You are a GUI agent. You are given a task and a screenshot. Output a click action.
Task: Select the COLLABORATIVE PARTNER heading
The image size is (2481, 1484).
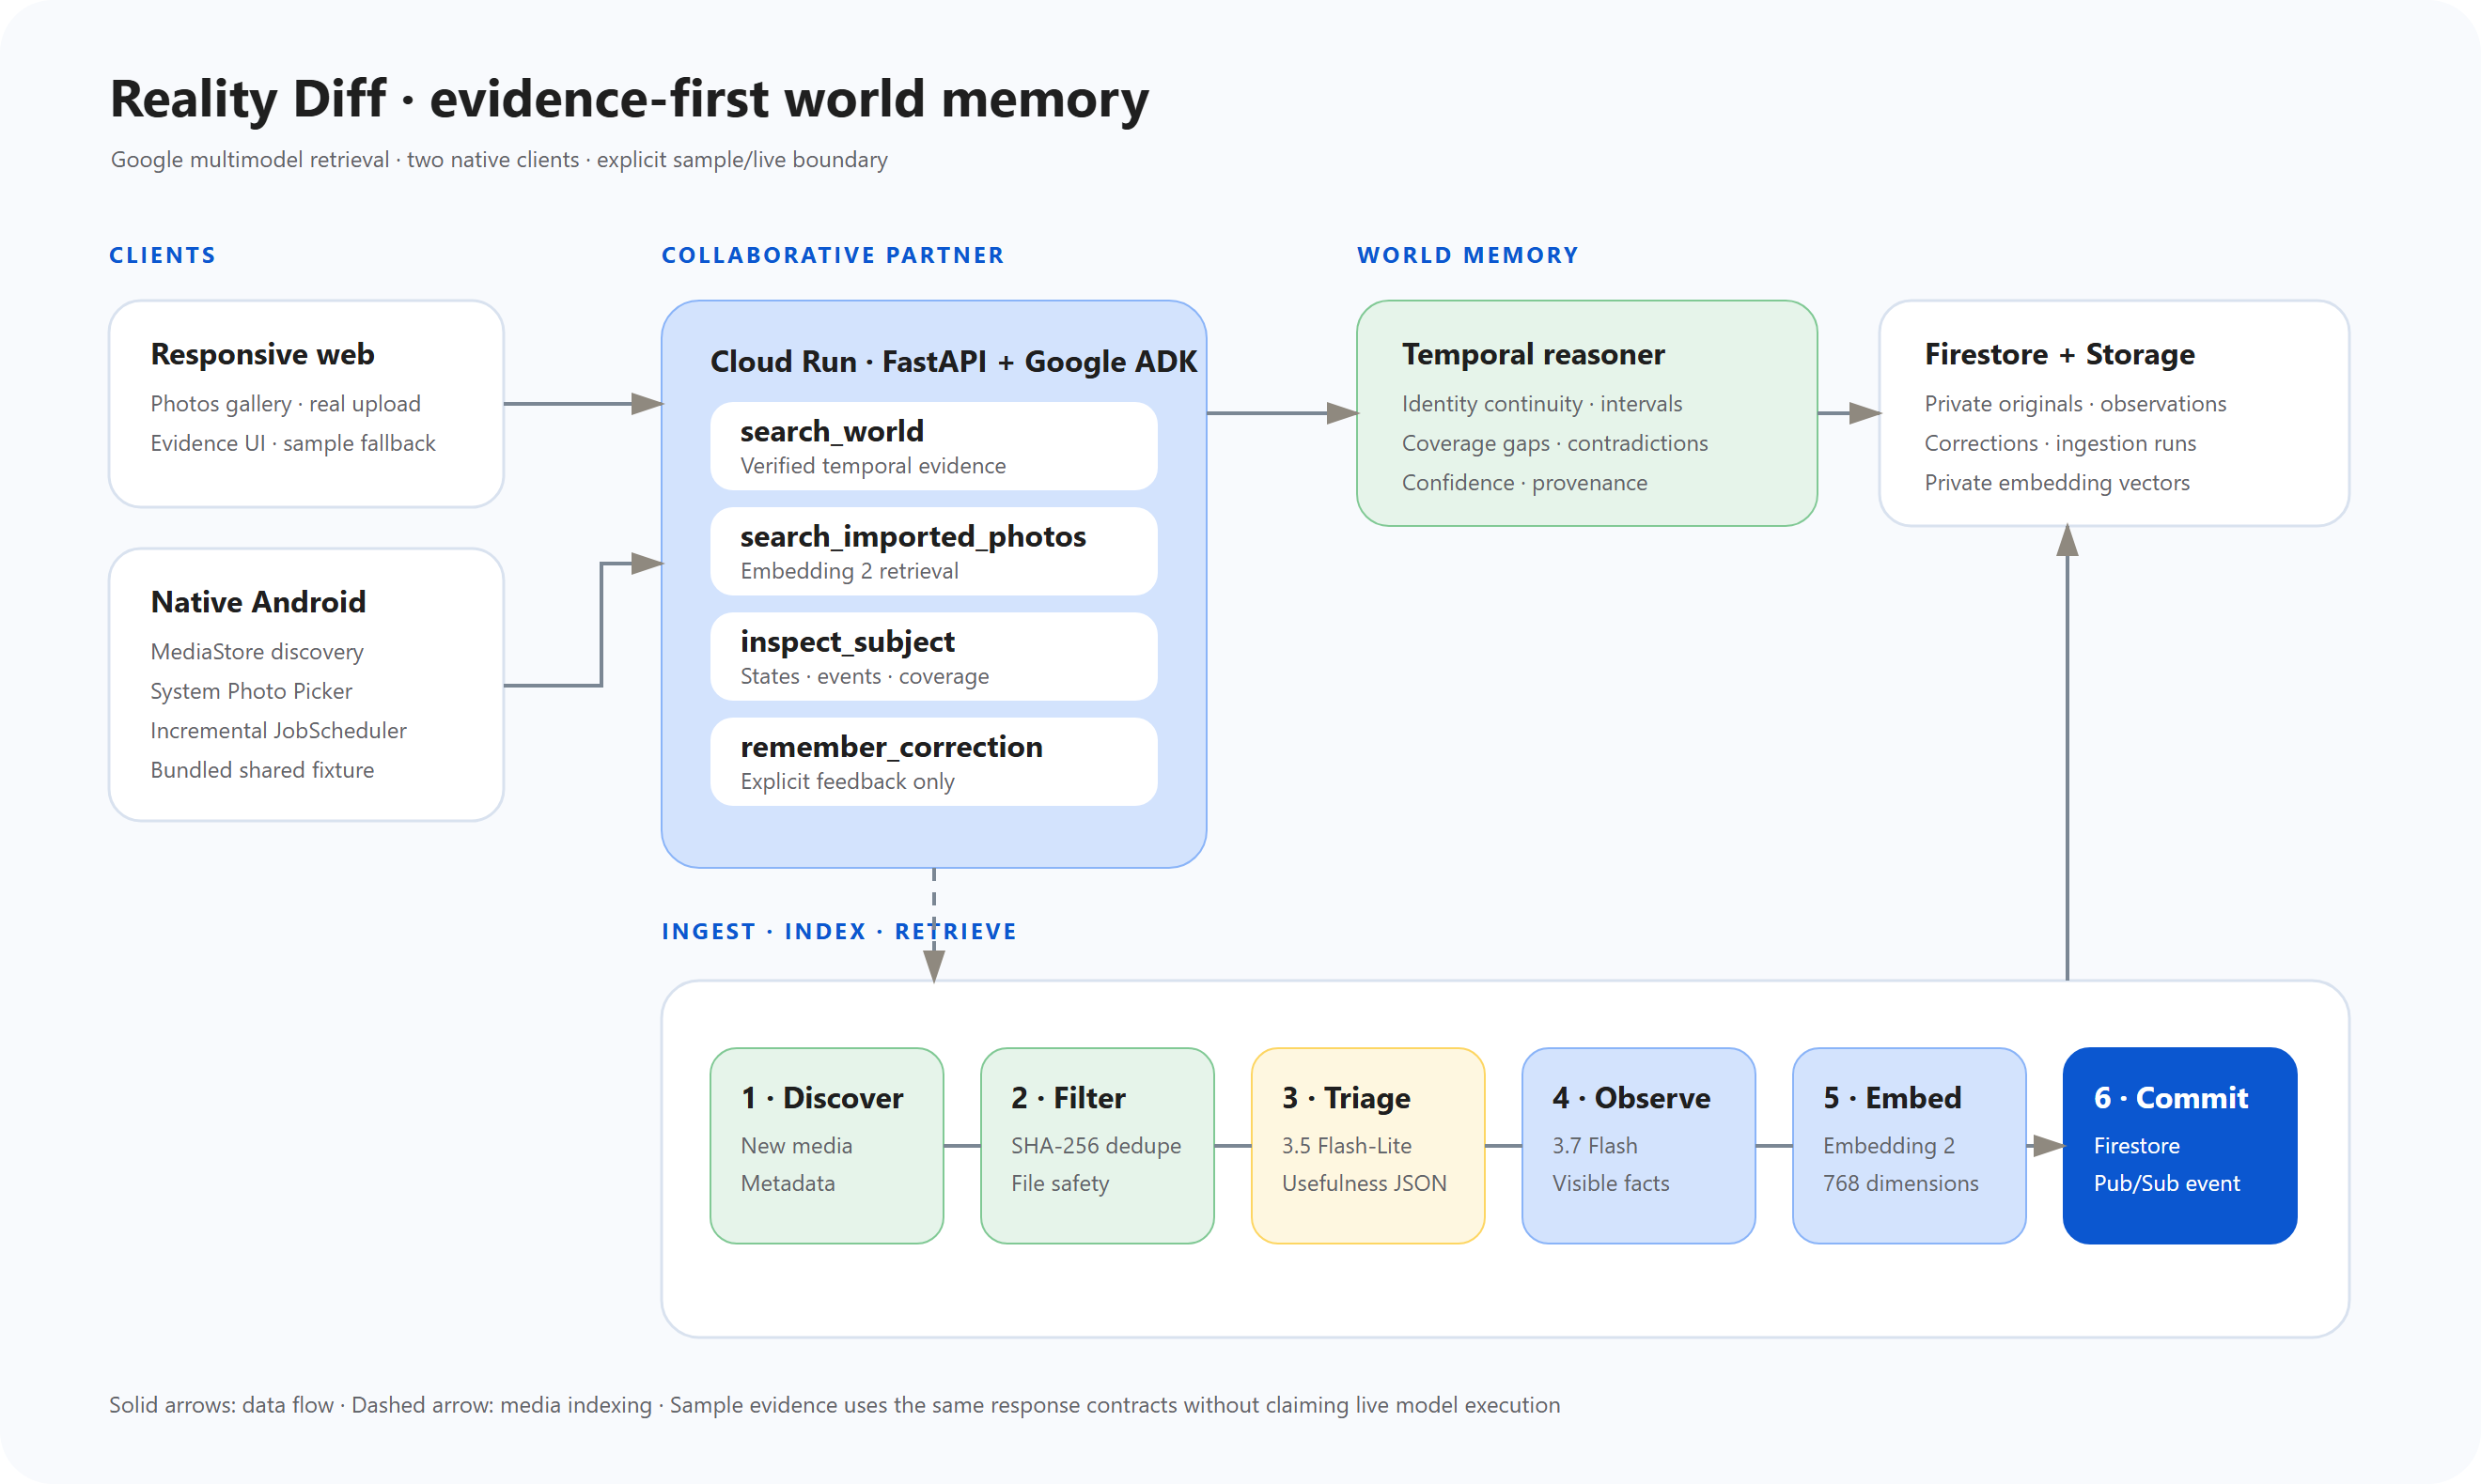click(833, 255)
